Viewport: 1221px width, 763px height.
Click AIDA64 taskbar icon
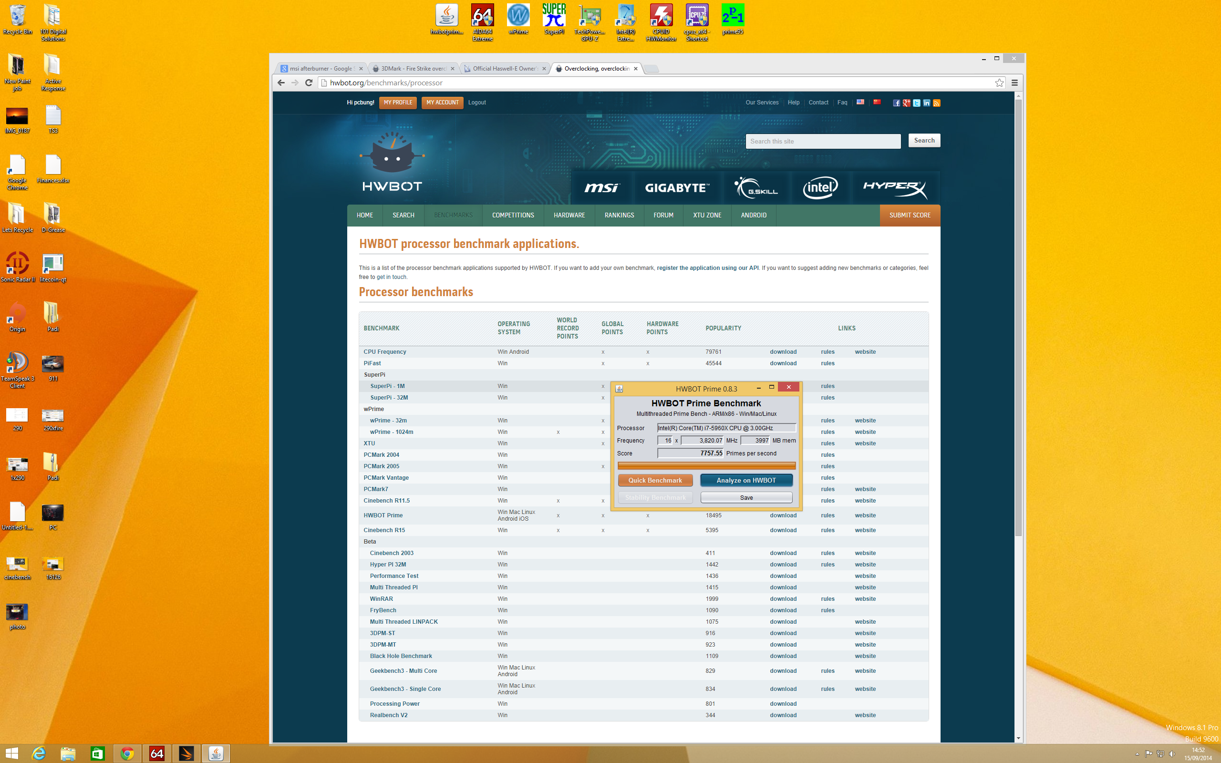click(157, 753)
